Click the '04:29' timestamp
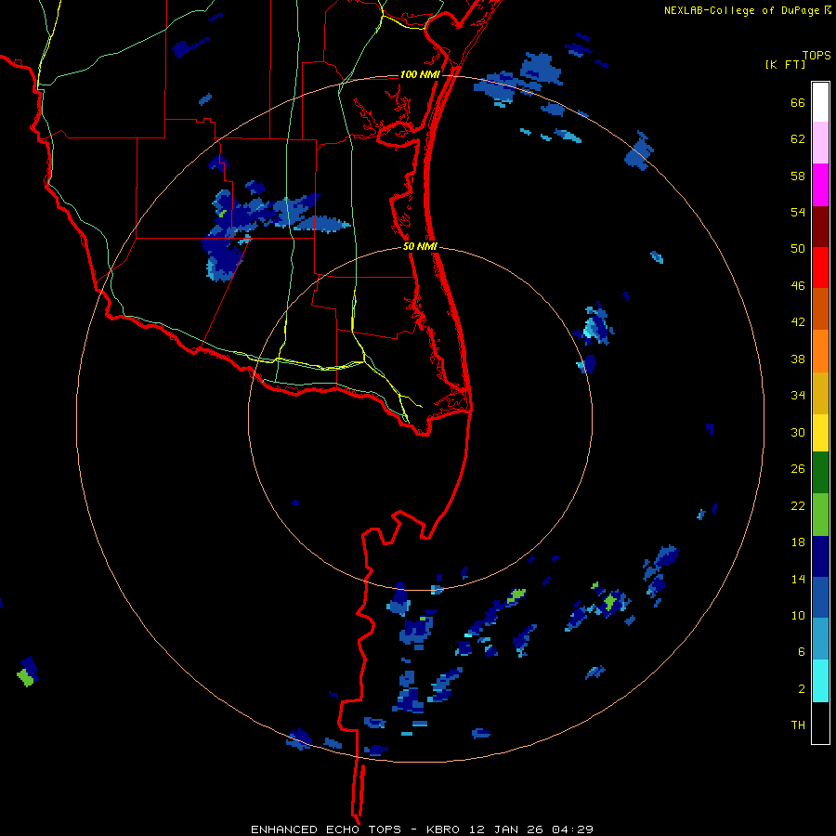 pos(572,829)
